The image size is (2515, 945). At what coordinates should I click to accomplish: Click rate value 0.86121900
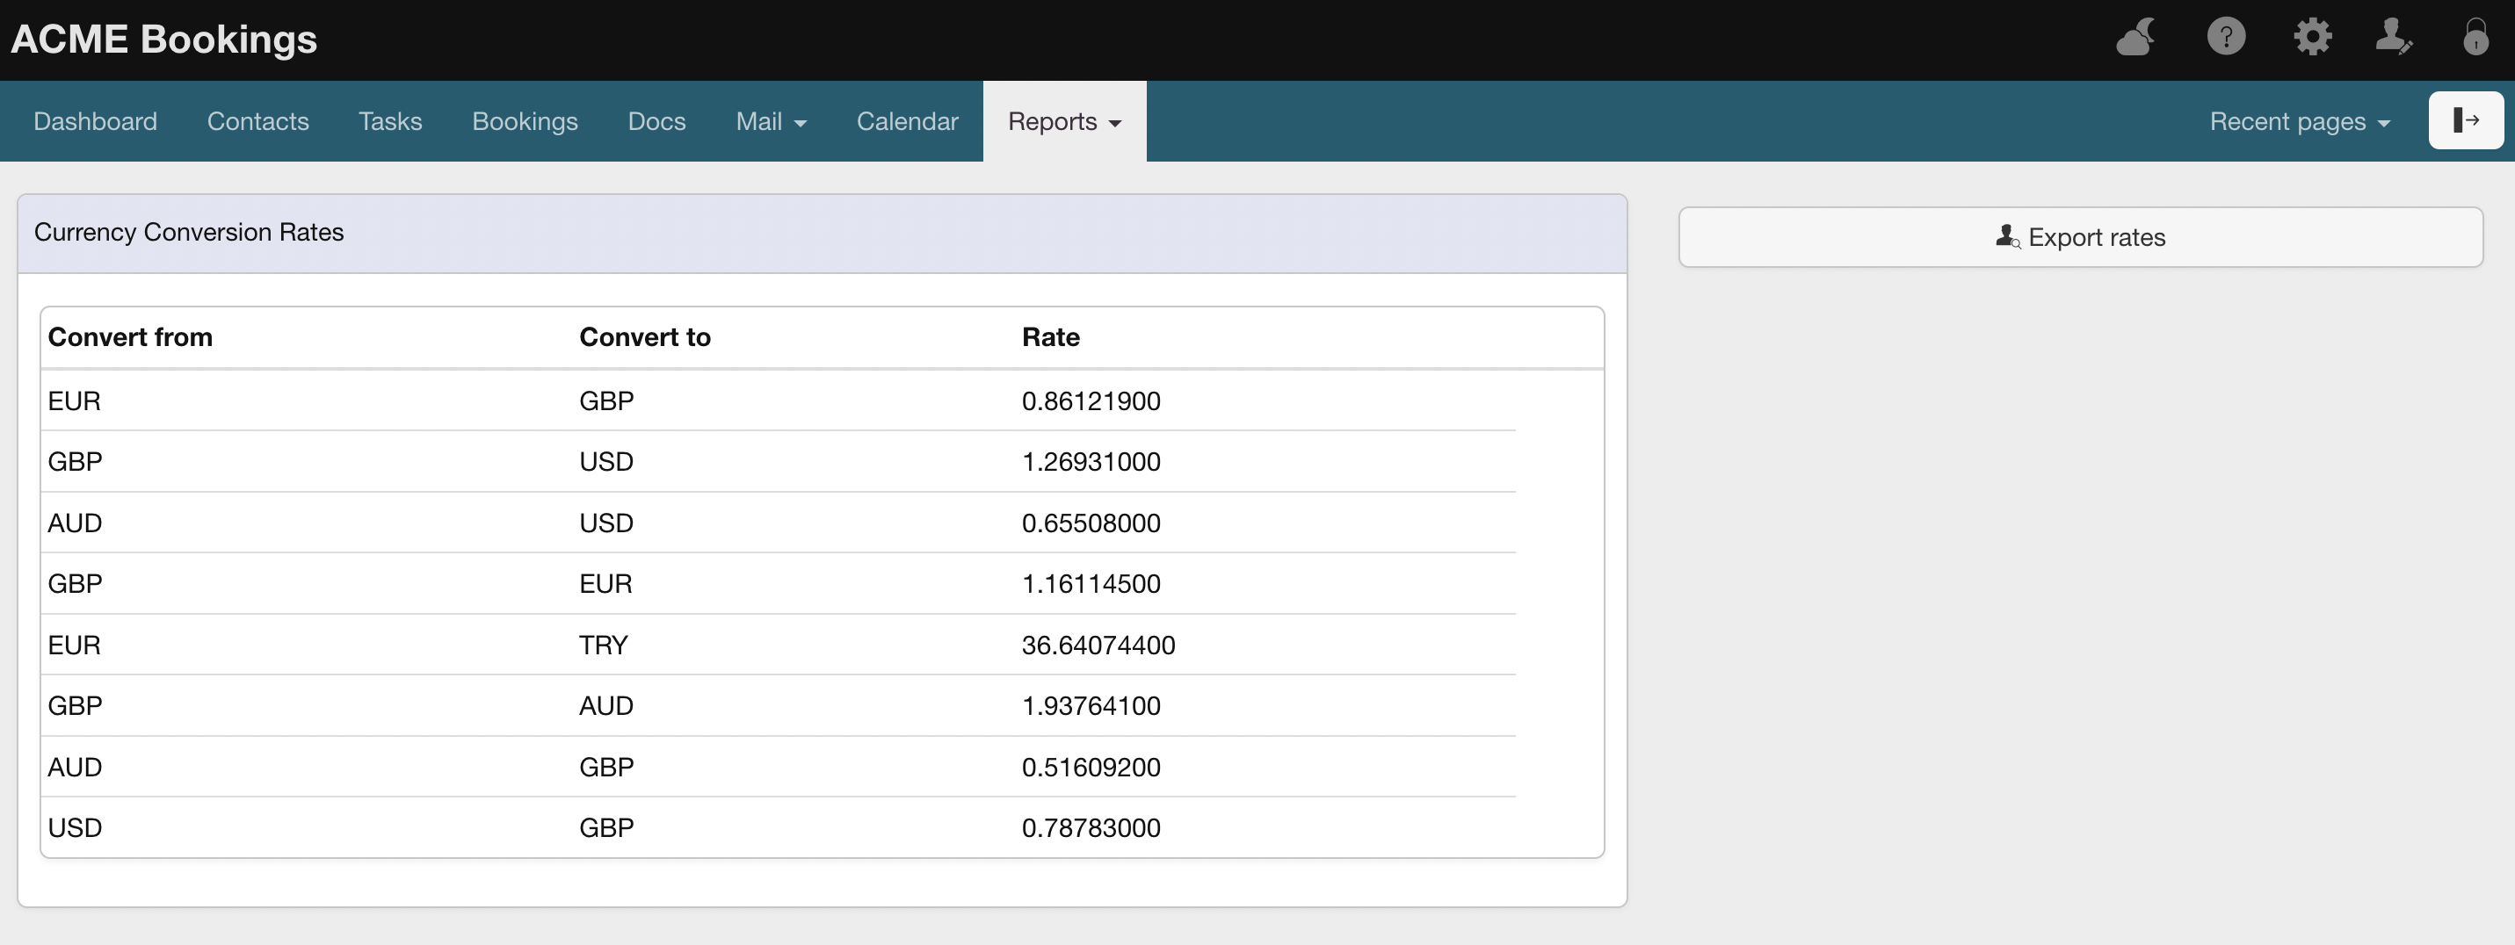pos(1091,401)
